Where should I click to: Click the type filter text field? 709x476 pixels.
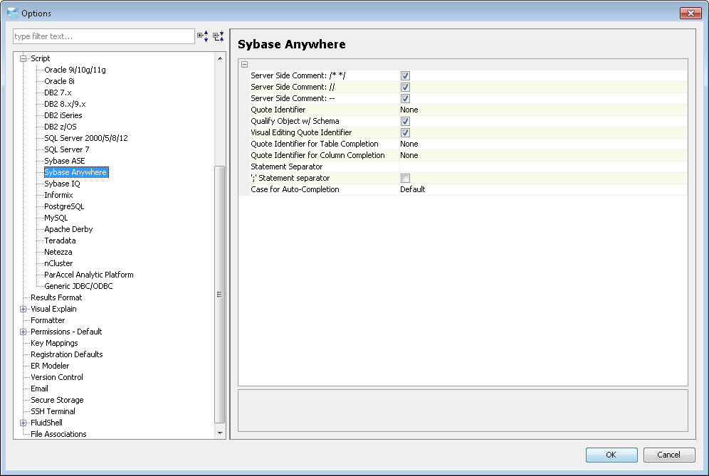(104, 36)
